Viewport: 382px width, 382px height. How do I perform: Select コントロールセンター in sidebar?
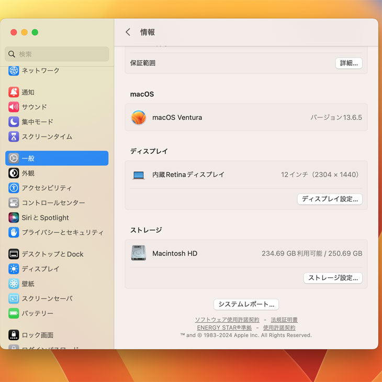(x=53, y=203)
